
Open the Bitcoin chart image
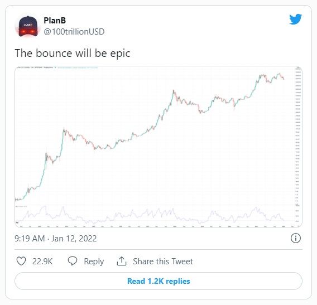tap(158, 147)
